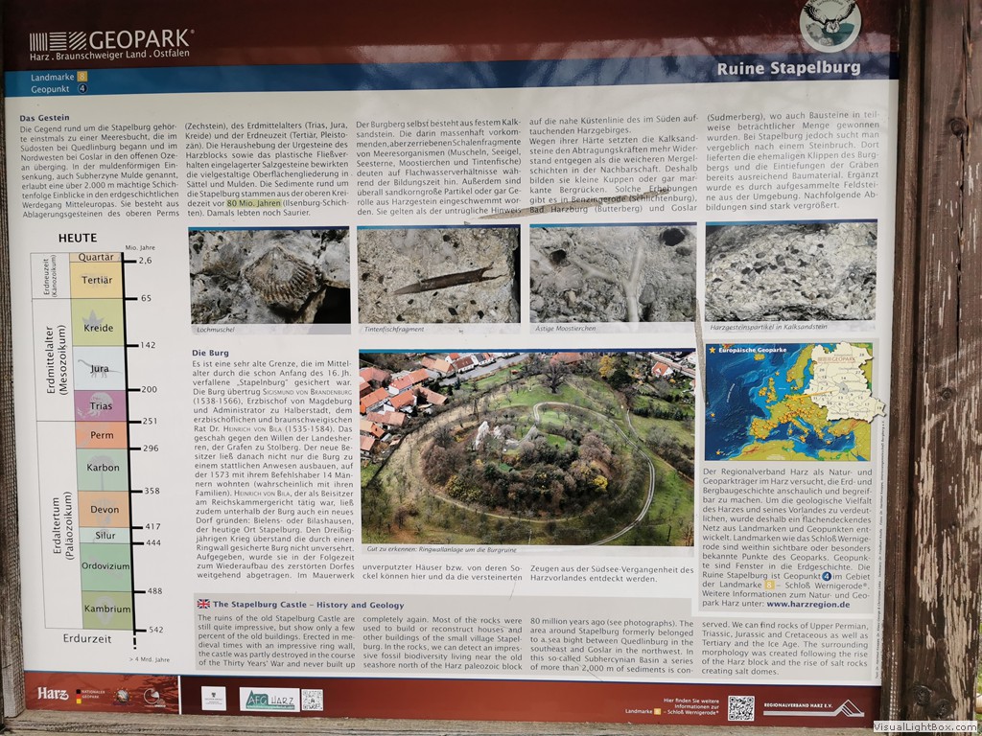
Task: Open the Ästige Moostierchen fossil photo
Action: tap(613, 273)
